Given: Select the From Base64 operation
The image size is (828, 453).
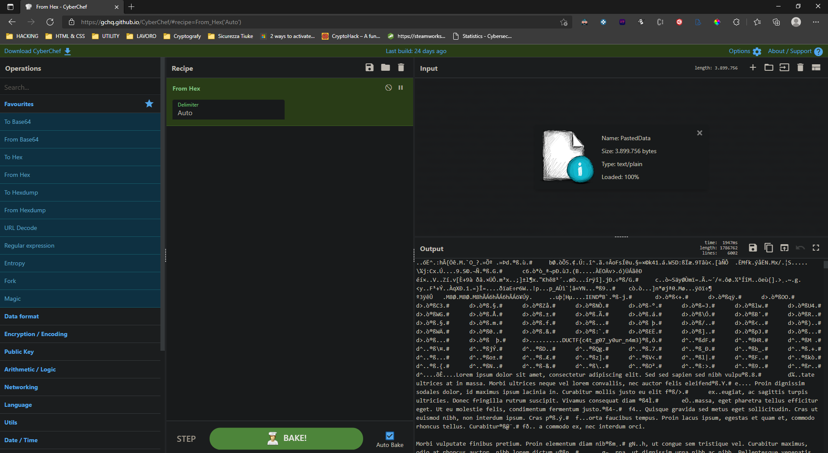Looking at the screenshot, I should [80, 139].
